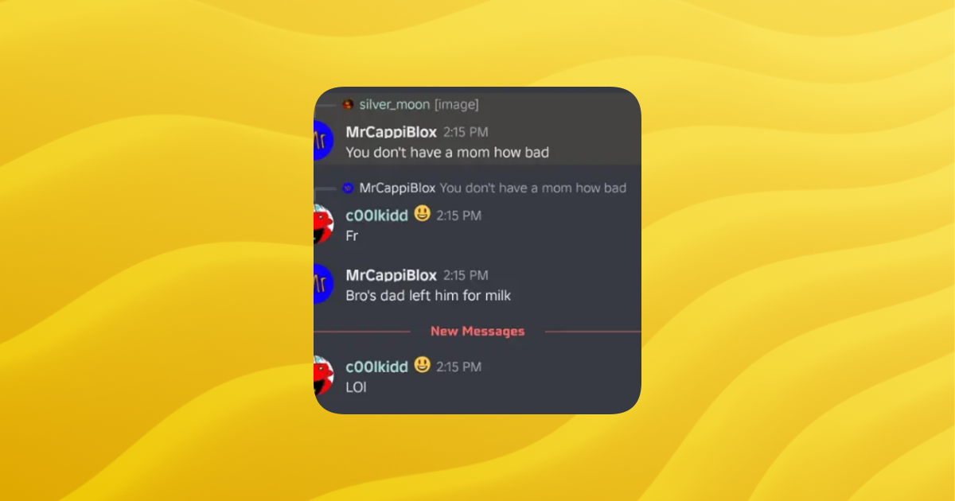Click the c00lkidd username above "LOl"
The image size is (955, 501).
[376, 367]
